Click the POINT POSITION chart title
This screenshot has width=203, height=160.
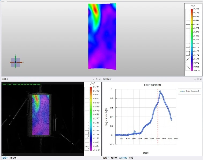click(152, 85)
